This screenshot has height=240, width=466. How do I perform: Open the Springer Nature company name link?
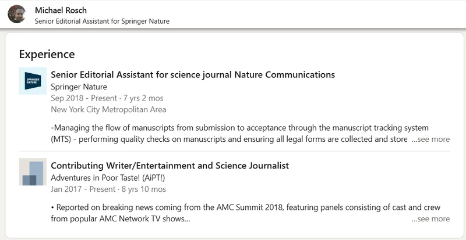click(x=79, y=87)
